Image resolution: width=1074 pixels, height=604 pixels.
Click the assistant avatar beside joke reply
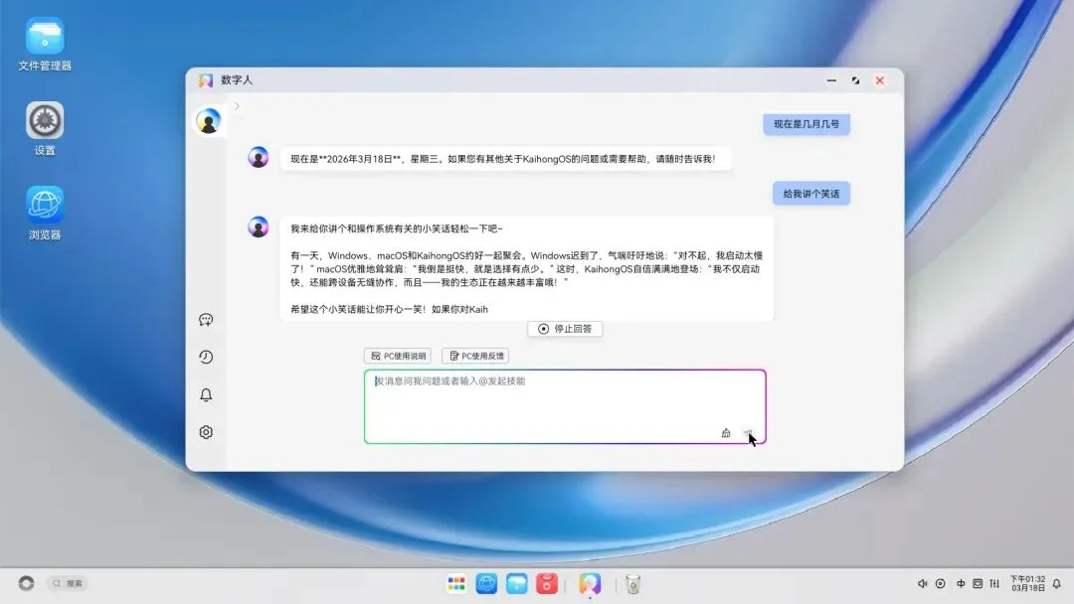[259, 227]
